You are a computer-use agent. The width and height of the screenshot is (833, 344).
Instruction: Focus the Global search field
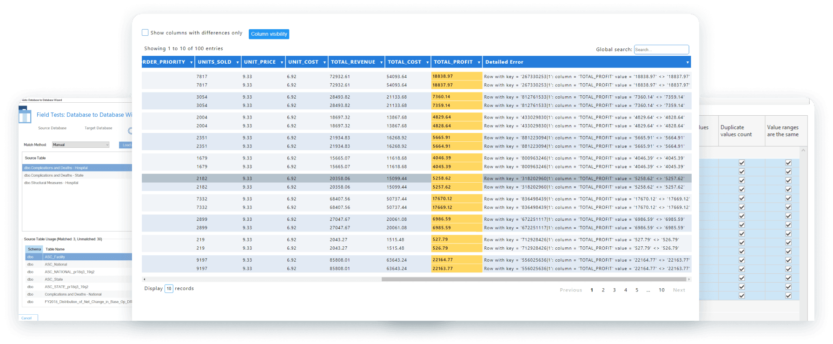tap(661, 49)
